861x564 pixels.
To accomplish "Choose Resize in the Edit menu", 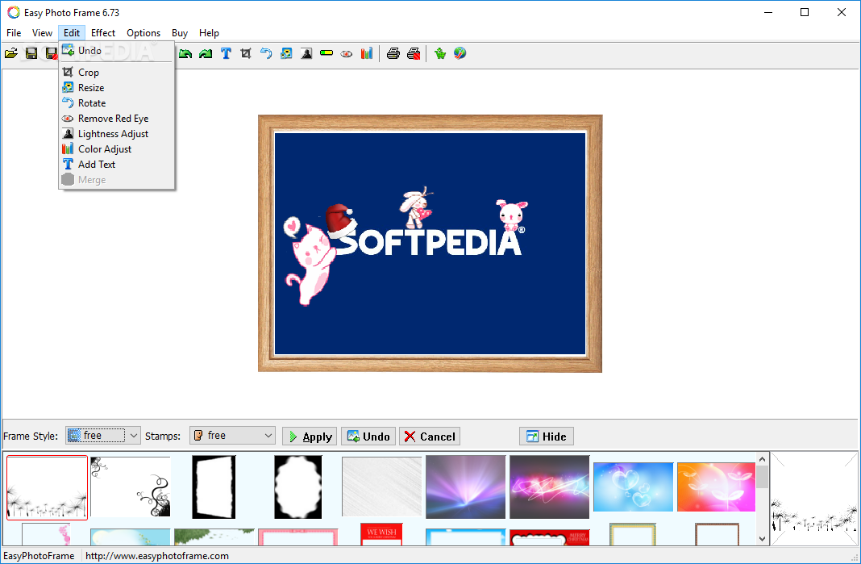I will (x=116, y=87).
